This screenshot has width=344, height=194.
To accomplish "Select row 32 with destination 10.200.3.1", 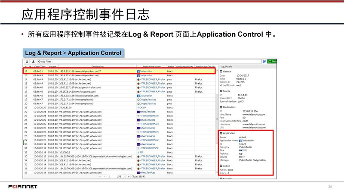I will 120,152.
